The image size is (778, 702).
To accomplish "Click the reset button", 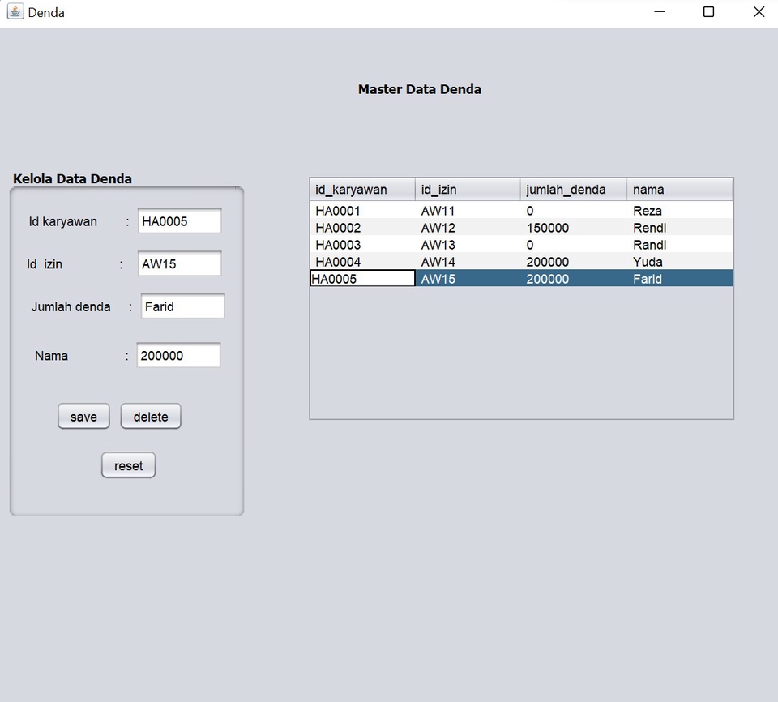I will [129, 465].
